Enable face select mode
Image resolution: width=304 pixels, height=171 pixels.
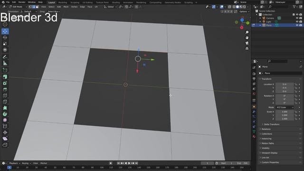37,7
